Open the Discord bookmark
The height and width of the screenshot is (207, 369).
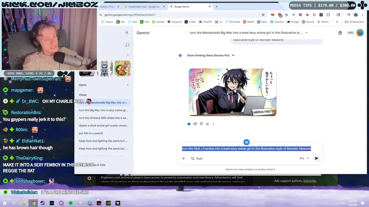(x=308, y=22)
